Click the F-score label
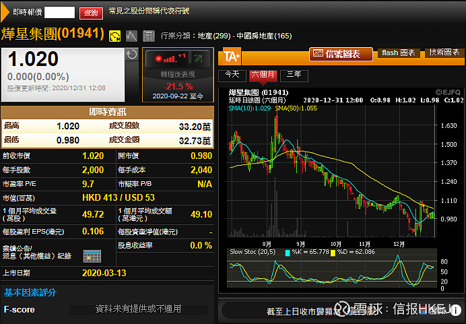 click(x=20, y=309)
